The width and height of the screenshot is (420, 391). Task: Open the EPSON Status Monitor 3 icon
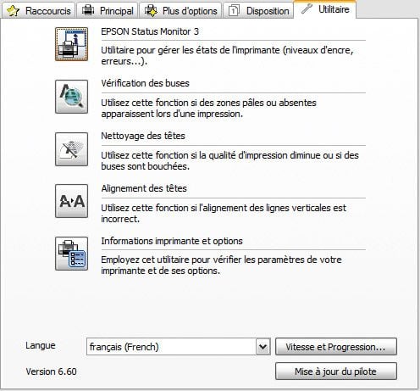(x=71, y=44)
